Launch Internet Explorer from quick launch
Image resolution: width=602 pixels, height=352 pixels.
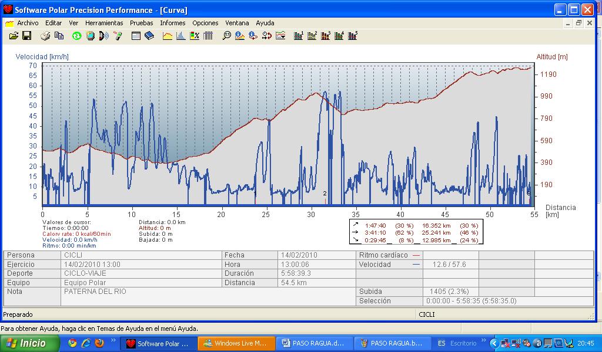point(86,343)
